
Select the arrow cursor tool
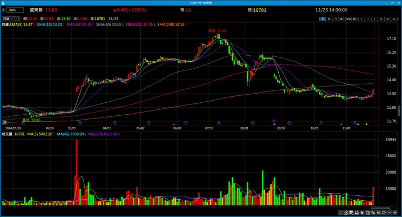click(362, 213)
